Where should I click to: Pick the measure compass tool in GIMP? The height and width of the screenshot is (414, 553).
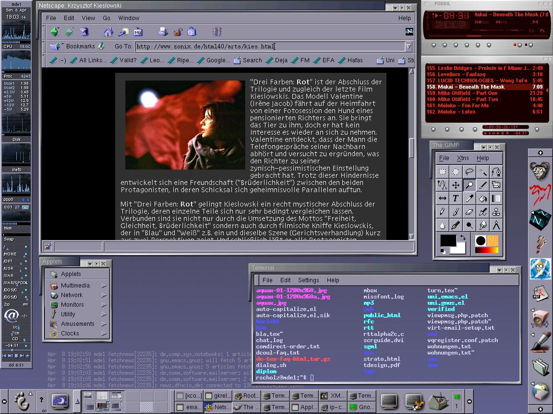coord(496,225)
